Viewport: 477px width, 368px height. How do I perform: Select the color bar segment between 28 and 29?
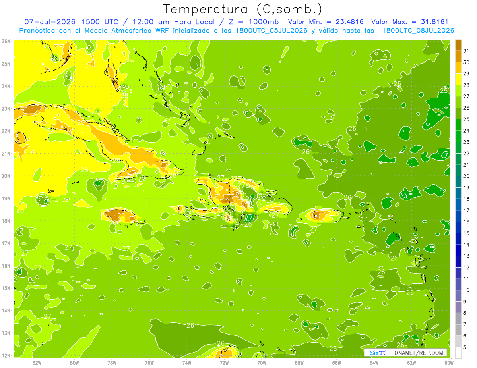pos(458,79)
